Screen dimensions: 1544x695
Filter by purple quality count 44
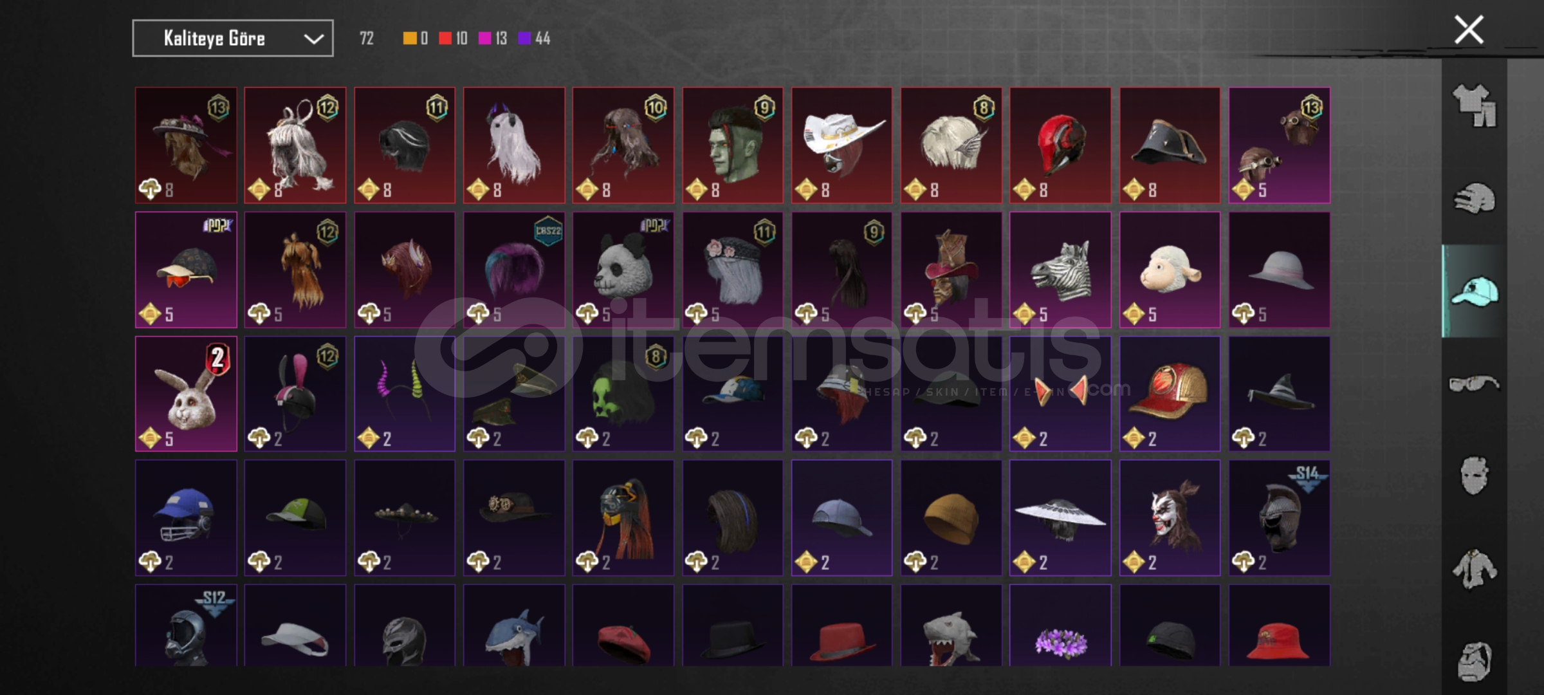tap(534, 39)
